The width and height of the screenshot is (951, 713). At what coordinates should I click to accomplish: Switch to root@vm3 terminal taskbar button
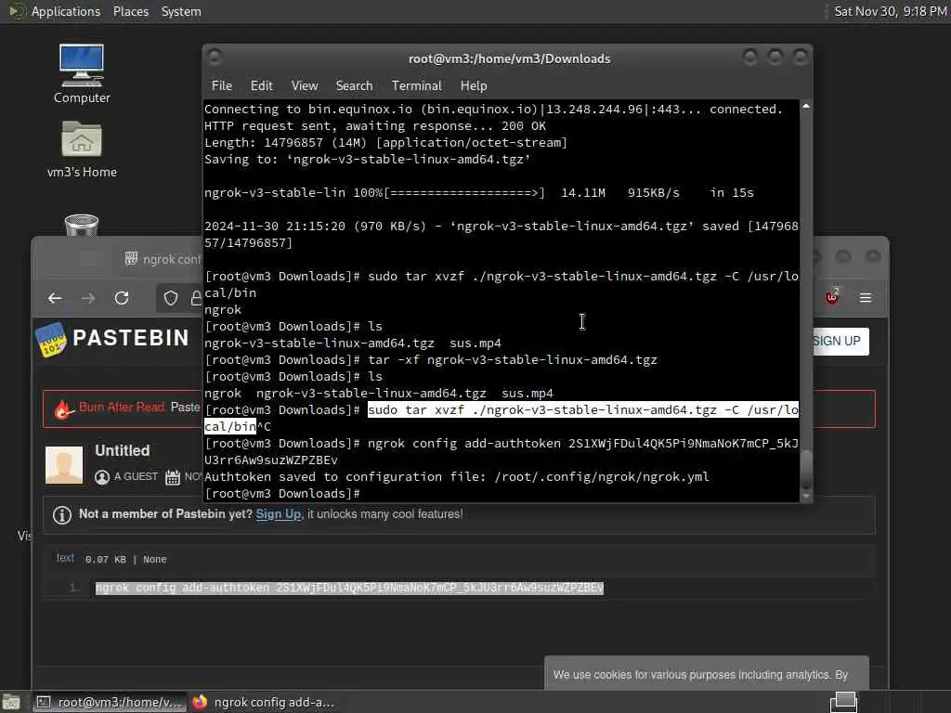[108, 702]
